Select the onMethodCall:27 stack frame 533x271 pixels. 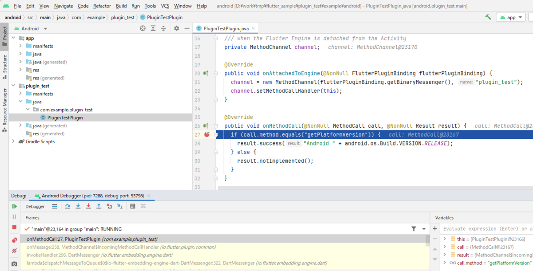[x=223, y=239]
